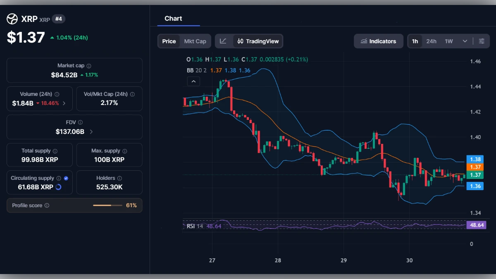The image size is (496, 279).
Task: Open the Profile score info icon
Action: (47, 205)
